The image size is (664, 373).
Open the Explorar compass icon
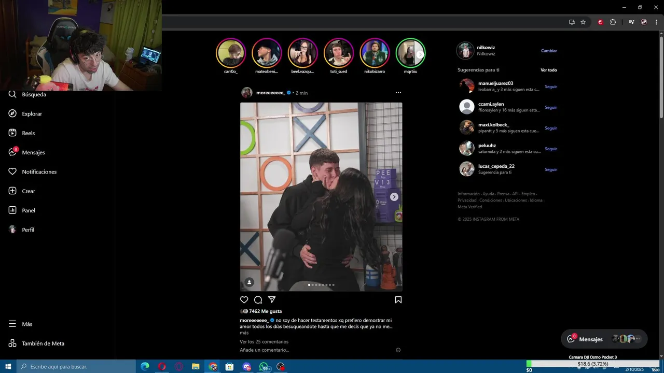pos(12,113)
